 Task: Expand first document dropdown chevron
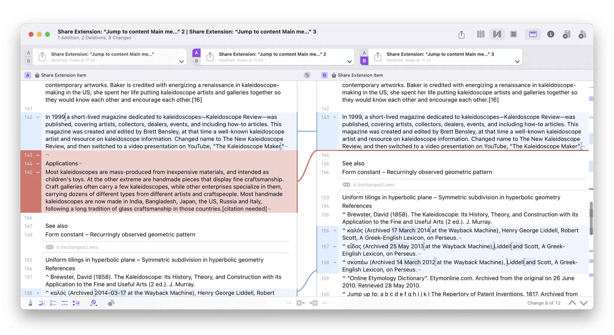click(x=181, y=61)
